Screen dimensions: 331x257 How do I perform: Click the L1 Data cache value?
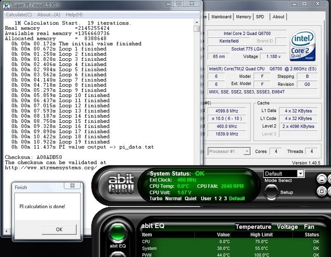(x=298, y=111)
